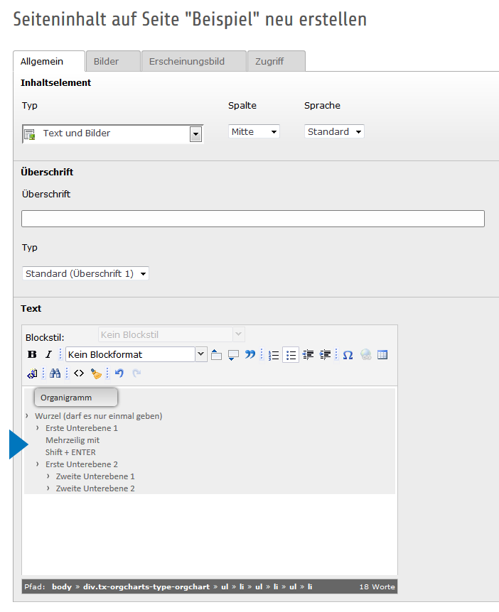Insert special character with Omega icon

point(348,354)
